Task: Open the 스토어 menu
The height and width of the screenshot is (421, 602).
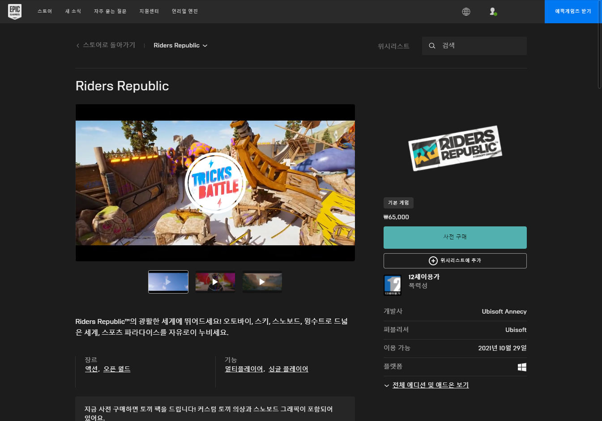Action: click(x=45, y=12)
